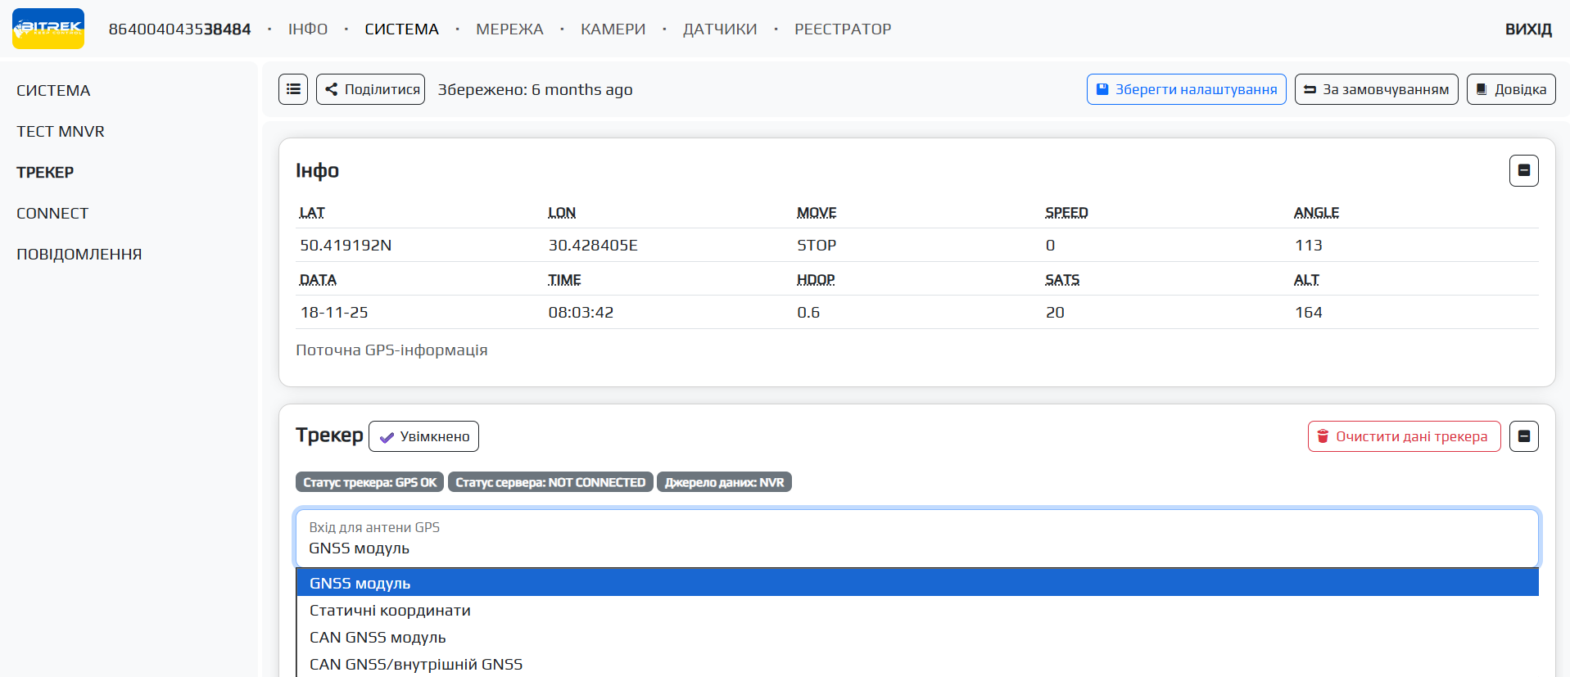Clear tracker data with Очистити дані трекера
This screenshot has height=677, width=1570.
[1404, 436]
